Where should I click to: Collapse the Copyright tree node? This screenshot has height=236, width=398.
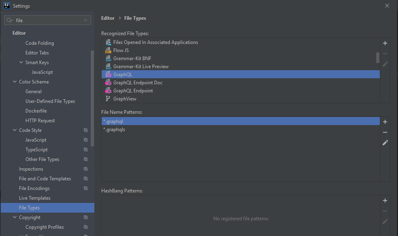pos(15,217)
